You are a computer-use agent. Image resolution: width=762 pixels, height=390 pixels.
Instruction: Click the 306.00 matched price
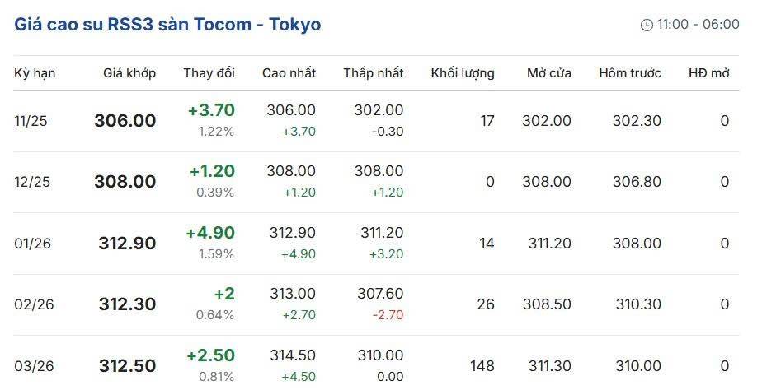125,121
